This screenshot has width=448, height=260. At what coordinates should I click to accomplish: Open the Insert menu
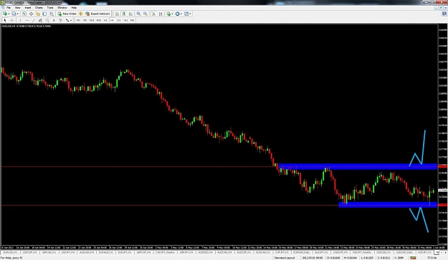[28, 8]
